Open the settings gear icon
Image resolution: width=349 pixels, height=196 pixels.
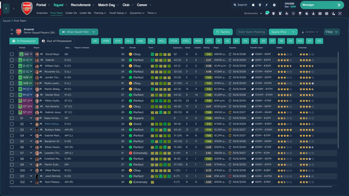[274, 5]
